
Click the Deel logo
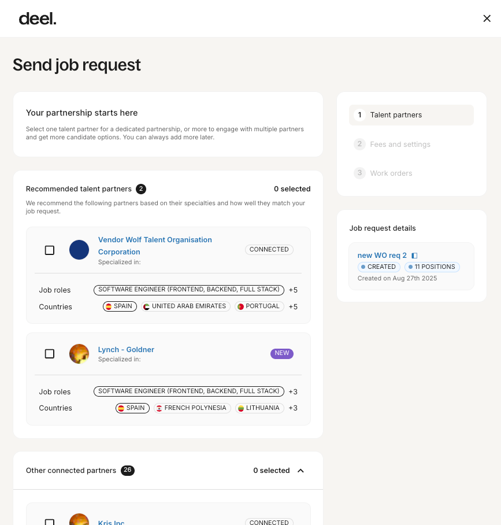click(x=38, y=19)
